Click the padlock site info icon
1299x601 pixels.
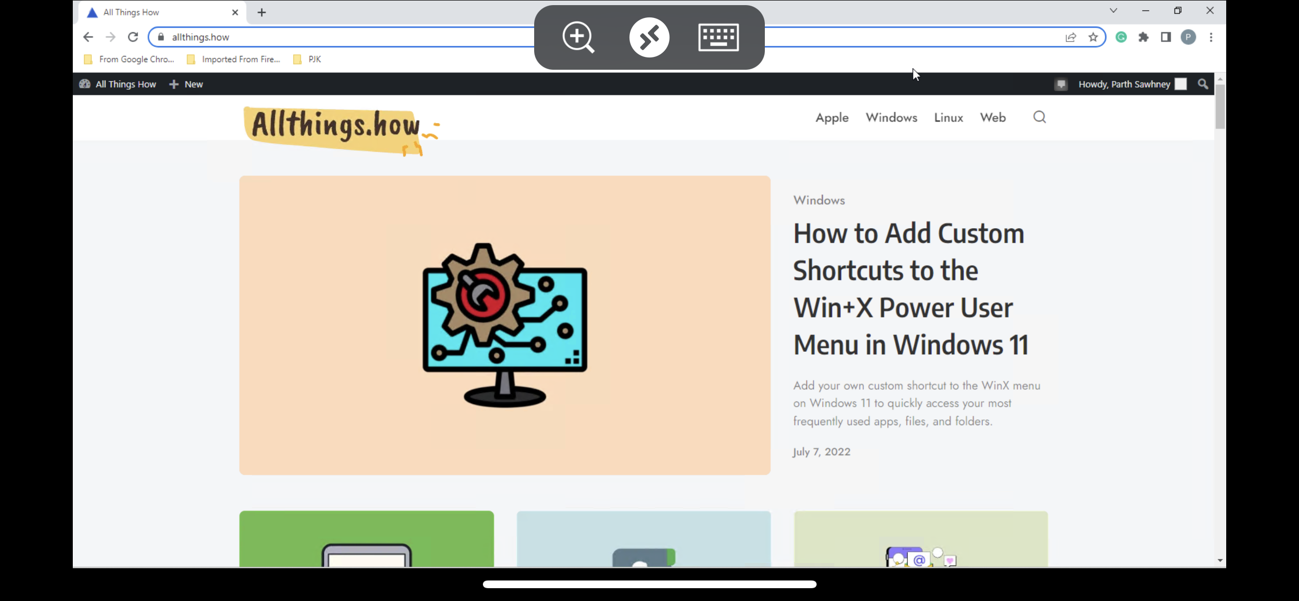(x=161, y=37)
